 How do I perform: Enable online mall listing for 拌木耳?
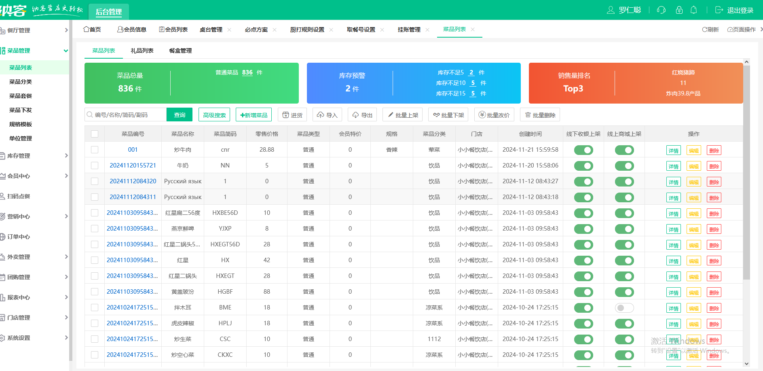(624, 308)
